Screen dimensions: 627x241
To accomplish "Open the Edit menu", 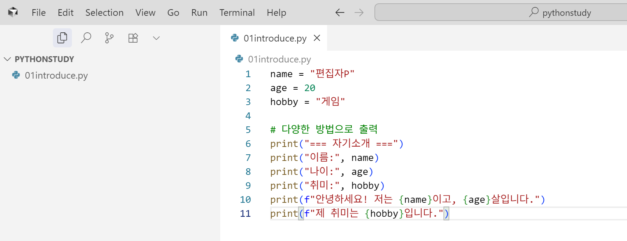I will (x=66, y=12).
